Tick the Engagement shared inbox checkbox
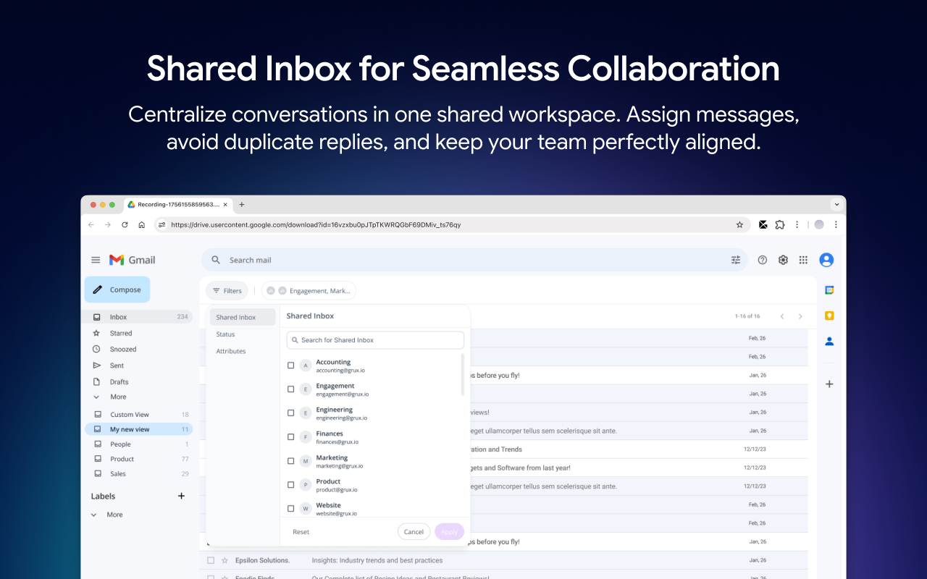The image size is (927, 579). (291, 389)
